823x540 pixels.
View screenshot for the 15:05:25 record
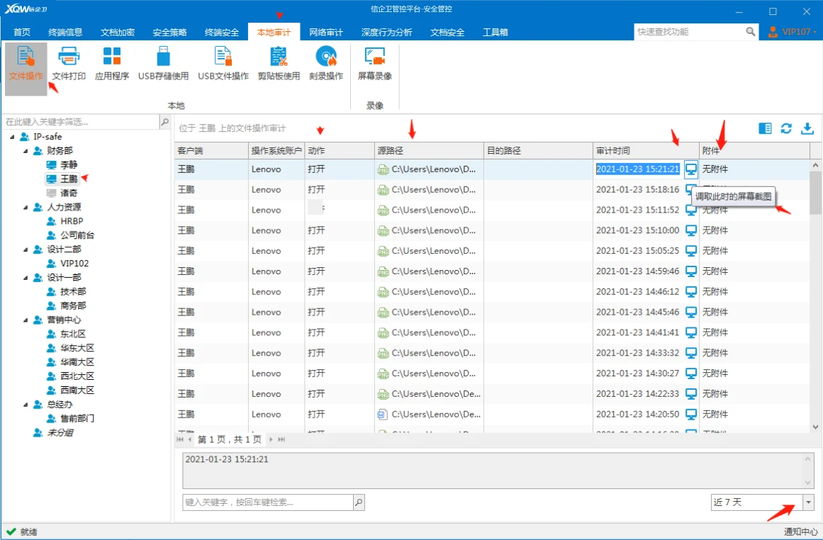click(691, 251)
